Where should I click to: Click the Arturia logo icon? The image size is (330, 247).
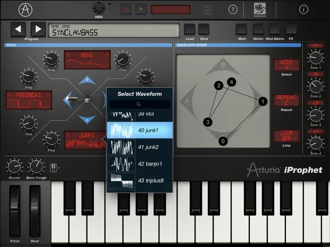[x=25, y=10]
